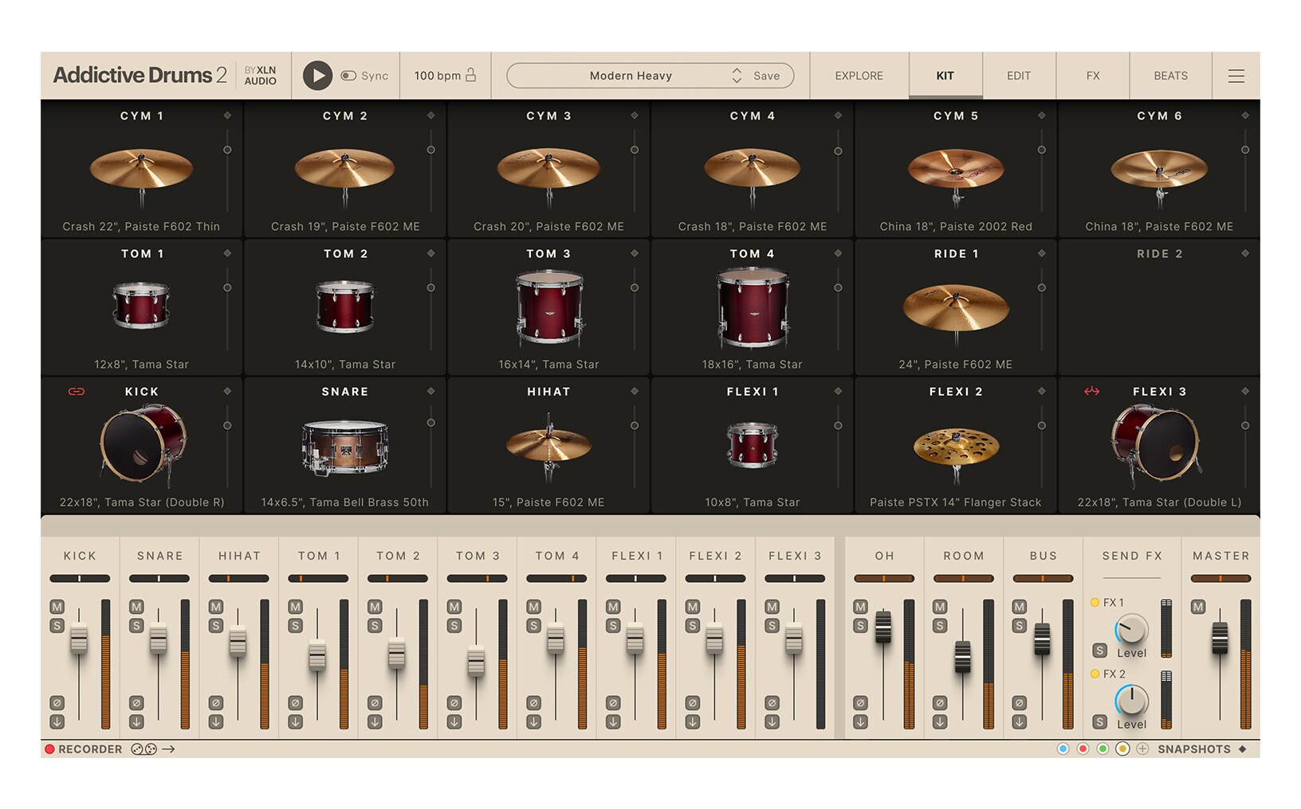The image size is (1301, 809).
Task: Toggle the Sync switch
Action: pyautogui.click(x=348, y=76)
